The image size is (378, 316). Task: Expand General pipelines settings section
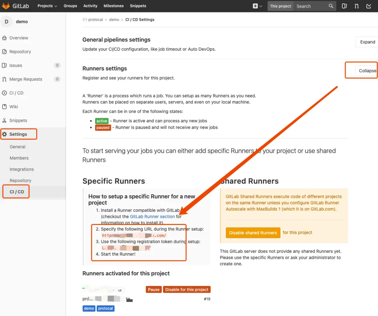367,42
